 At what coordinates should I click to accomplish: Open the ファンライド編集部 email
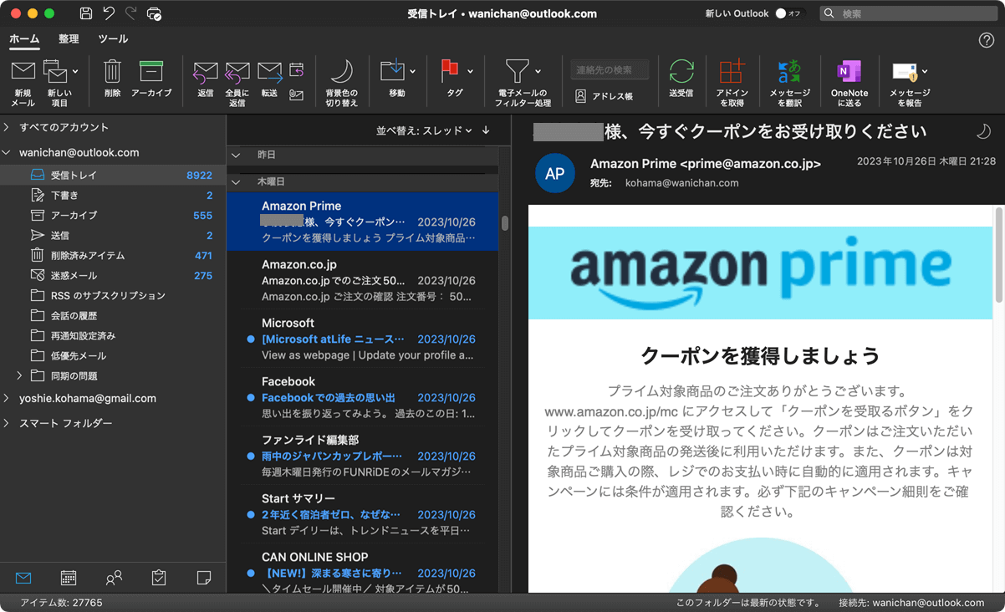click(363, 456)
